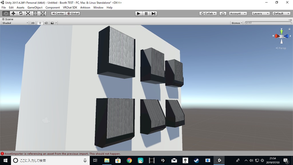The height and width of the screenshot is (165, 293).
Task: Open the Default layout dropdown
Action: (282, 13)
